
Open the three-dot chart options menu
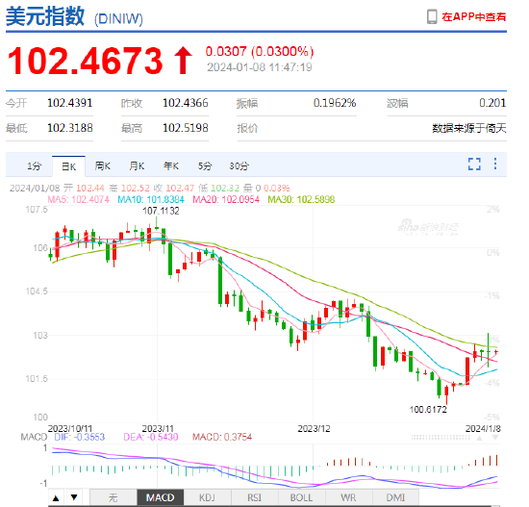click(495, 164)
